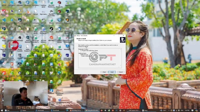Open the balenaEtcher desktop shortcut
This screenshot has height=112, width=200.
(28, 74)
